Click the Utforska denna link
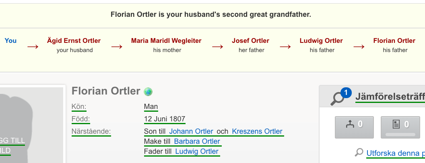Viewport: 425px width, 163px height. point(396,153)
